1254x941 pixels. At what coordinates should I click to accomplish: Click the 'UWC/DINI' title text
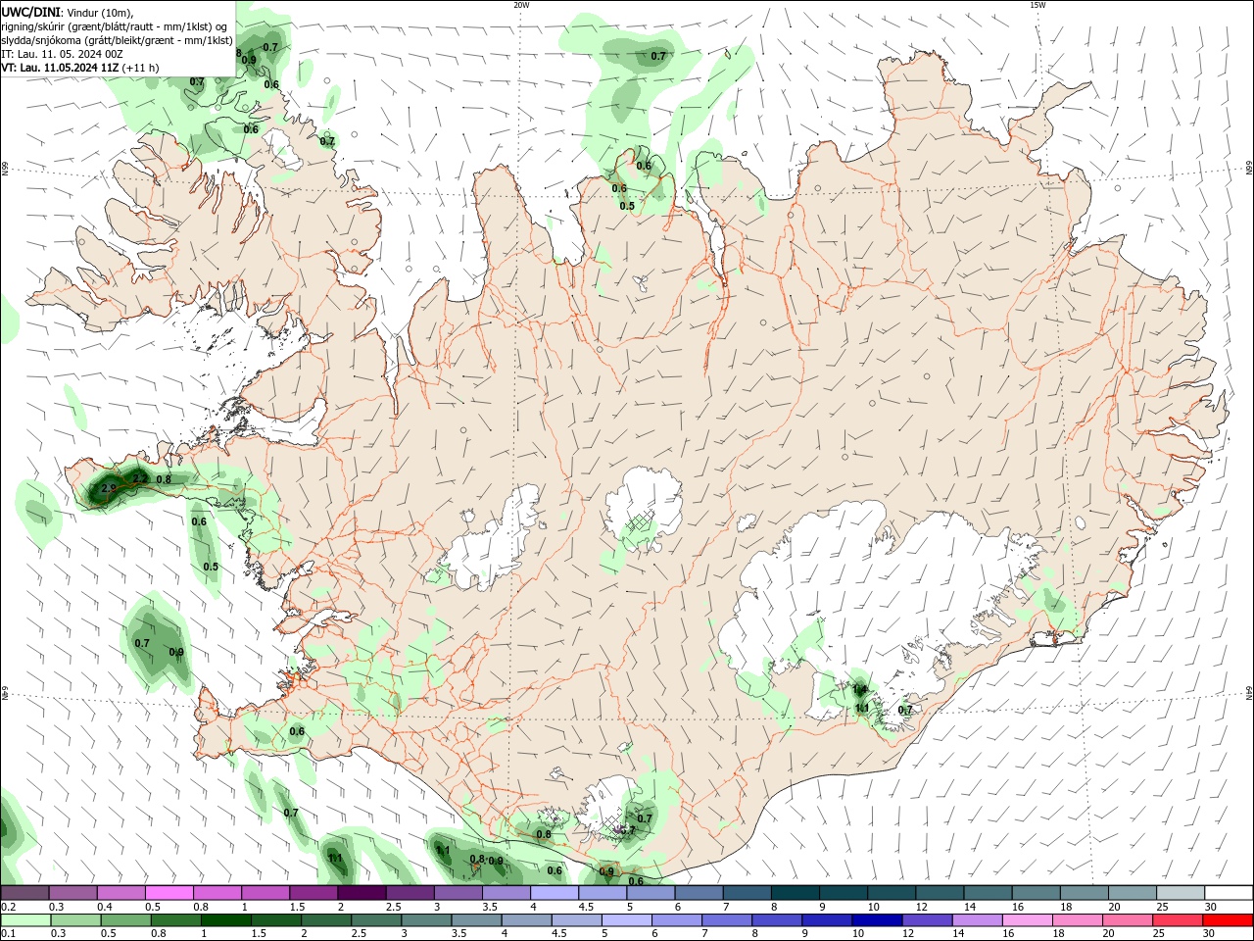pyautogui.click(x=30, y=12)
